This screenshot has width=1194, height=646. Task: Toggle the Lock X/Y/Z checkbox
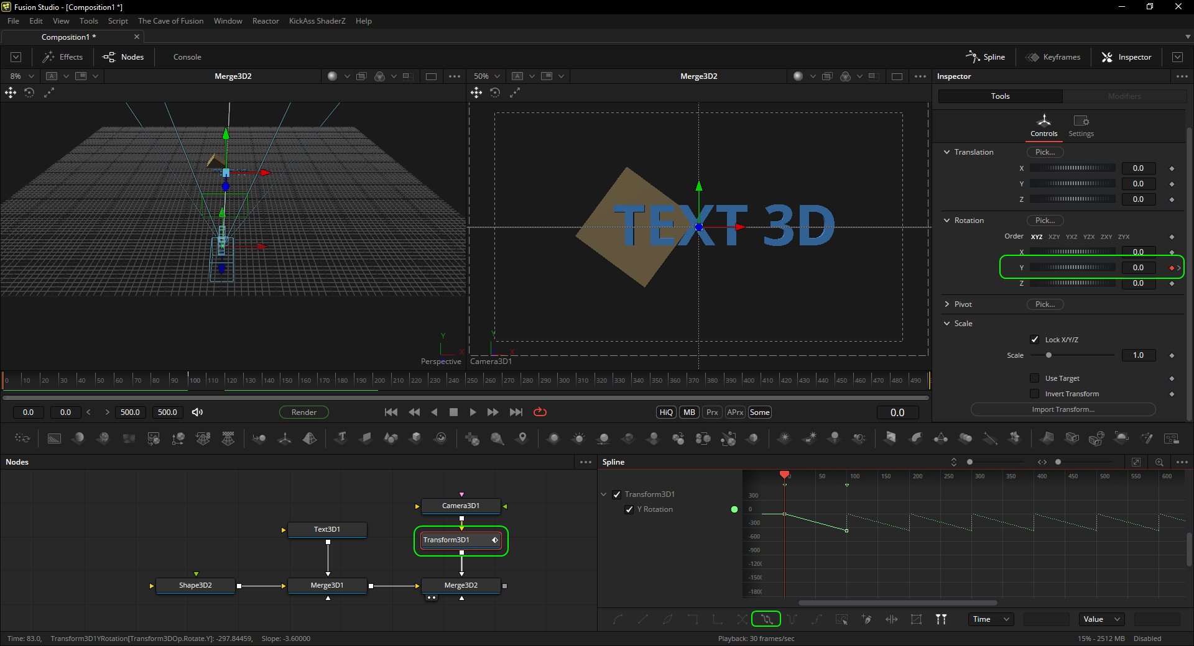click(1035, 339)
